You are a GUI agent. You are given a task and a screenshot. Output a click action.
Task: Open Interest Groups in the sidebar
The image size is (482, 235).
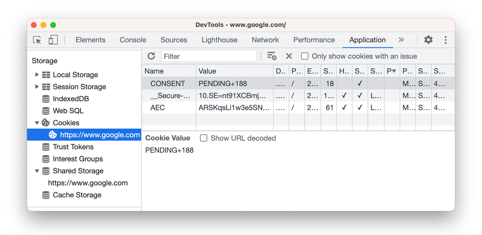tap(78, 159)
